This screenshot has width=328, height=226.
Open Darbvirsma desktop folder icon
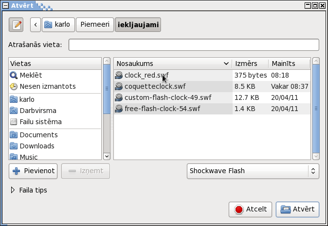(x=14, y=111)
